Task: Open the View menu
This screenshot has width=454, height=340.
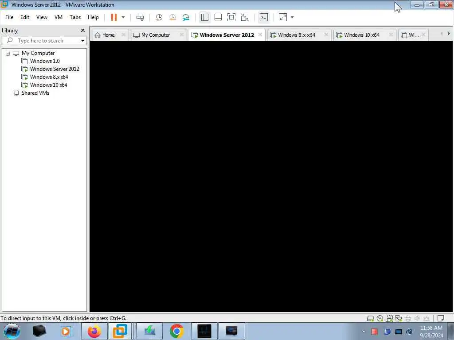Action: [42, 17]
